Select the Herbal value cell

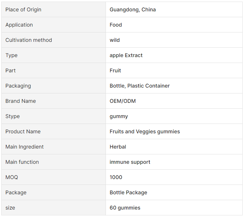118,147
